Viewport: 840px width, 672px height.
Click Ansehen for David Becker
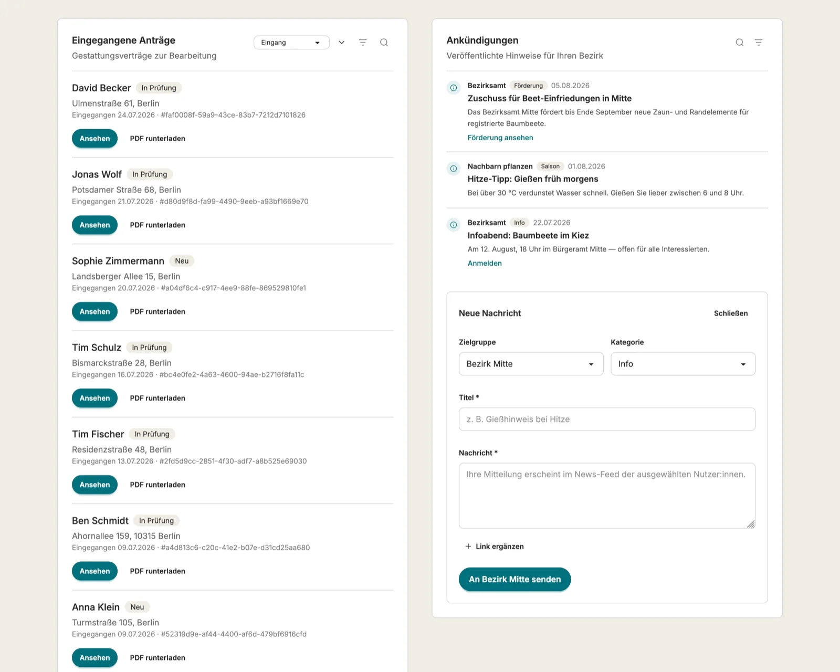[94, 139]
